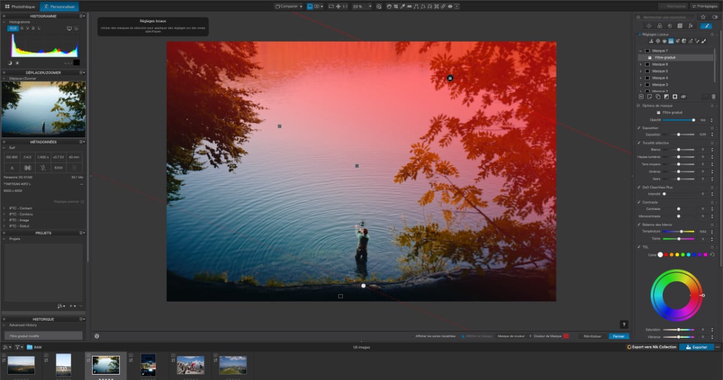
Task: Select the horizon tool
Action: click(x=409, y=6)
